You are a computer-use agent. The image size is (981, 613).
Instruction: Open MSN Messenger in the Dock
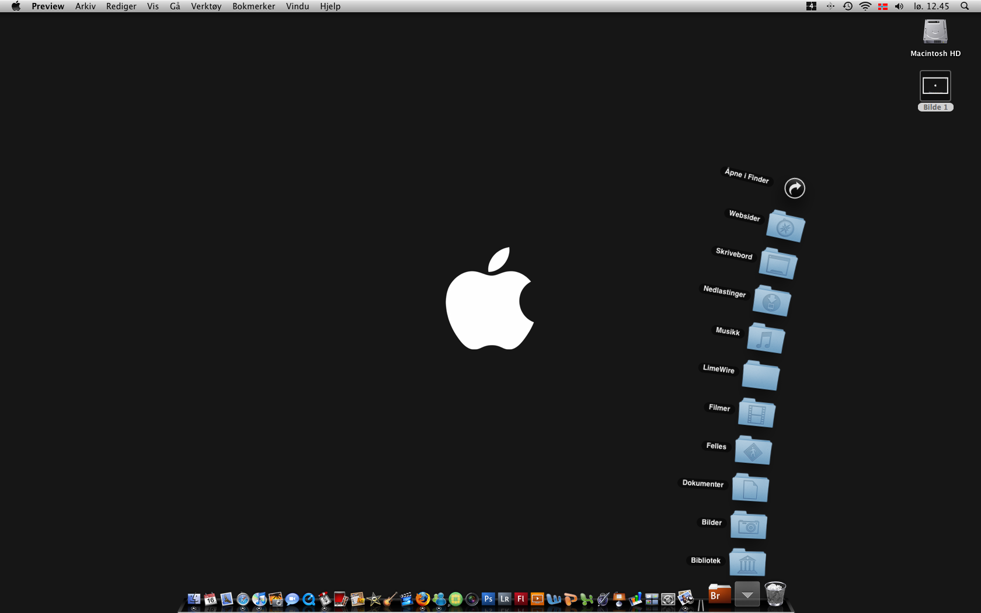click(x=439, y=599)
